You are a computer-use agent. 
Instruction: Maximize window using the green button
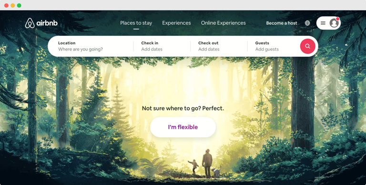pyautogui.click(x=19, y=5)
